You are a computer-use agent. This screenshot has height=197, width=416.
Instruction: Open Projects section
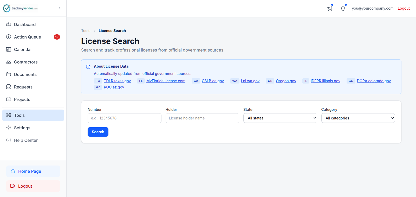(33, 99)
